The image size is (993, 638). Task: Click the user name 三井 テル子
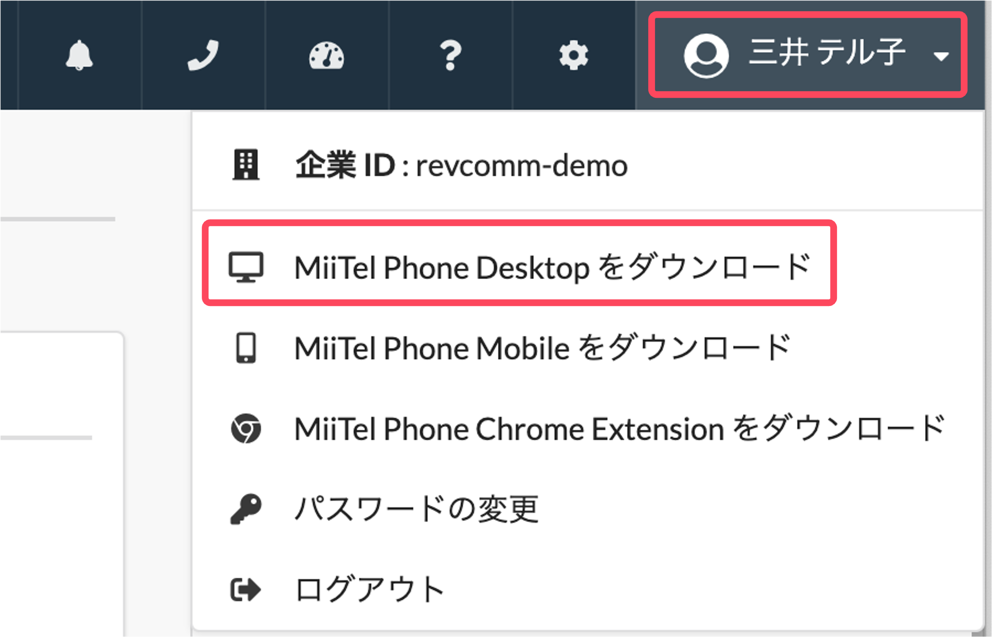click(827, 52)
